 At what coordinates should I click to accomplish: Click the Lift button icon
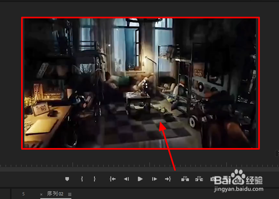(185, 179)
